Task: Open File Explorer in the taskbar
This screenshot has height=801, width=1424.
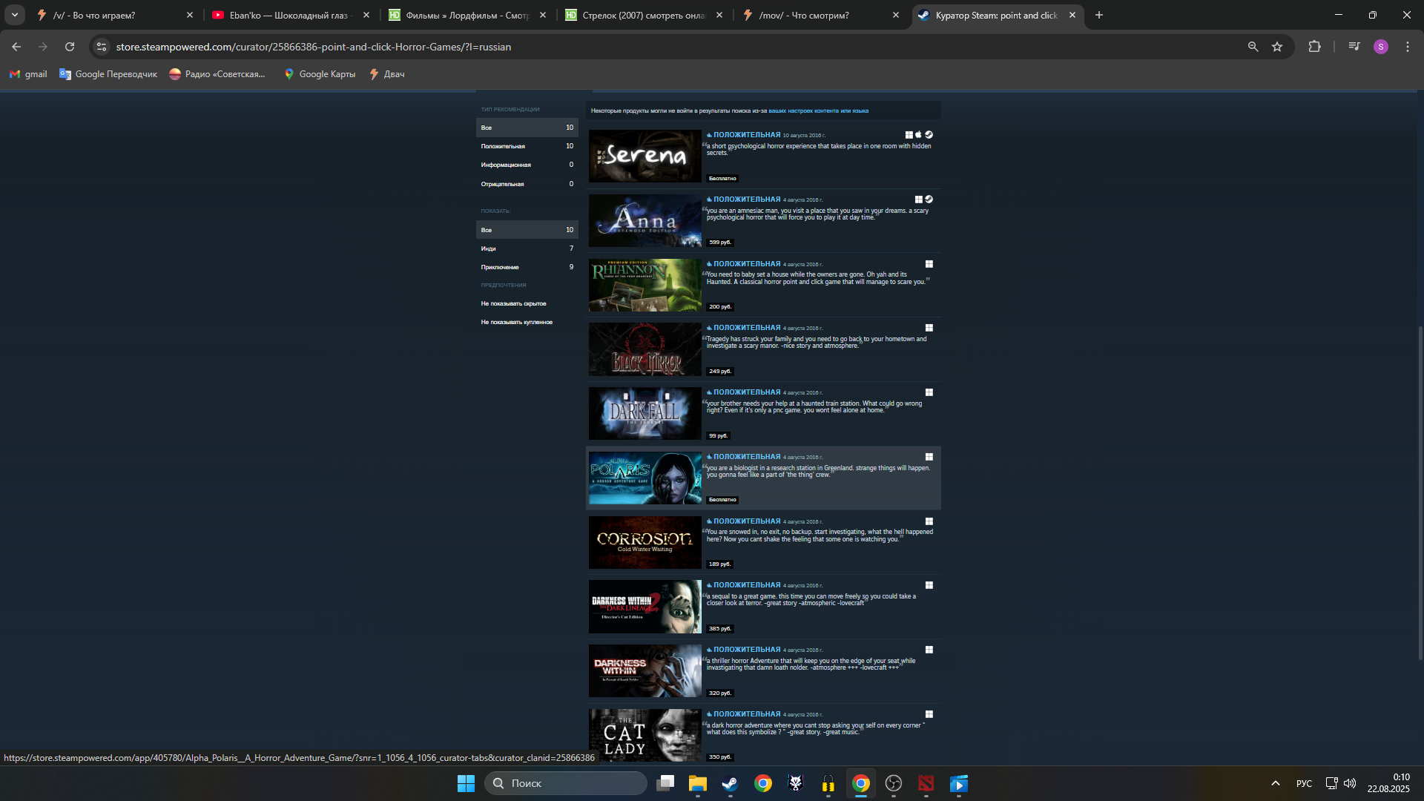Action: click(x=697, y=783)
